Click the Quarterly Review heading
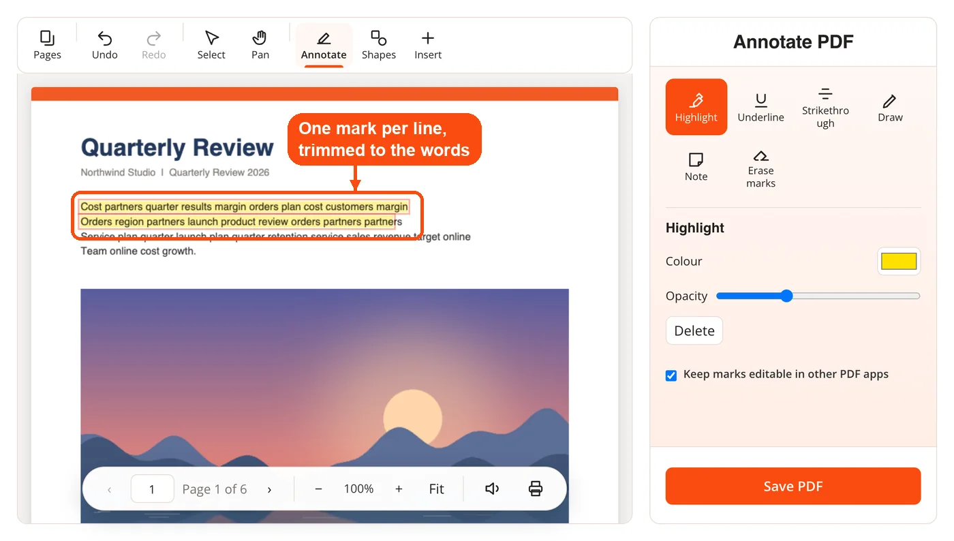Image resolution: width=954 pixels, height=541 pixels. click(177, 147)
